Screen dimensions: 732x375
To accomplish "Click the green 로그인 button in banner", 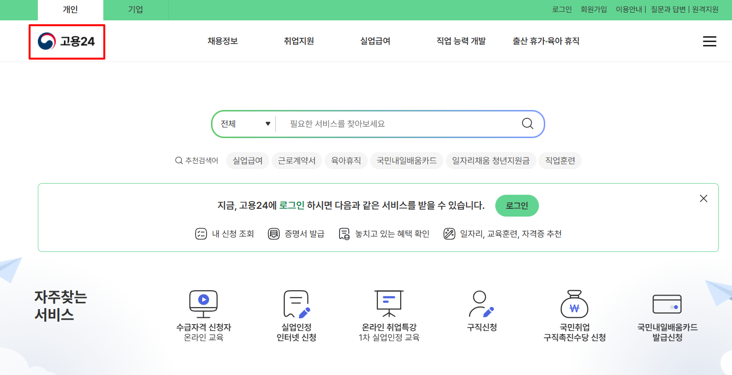I will 517,206.
